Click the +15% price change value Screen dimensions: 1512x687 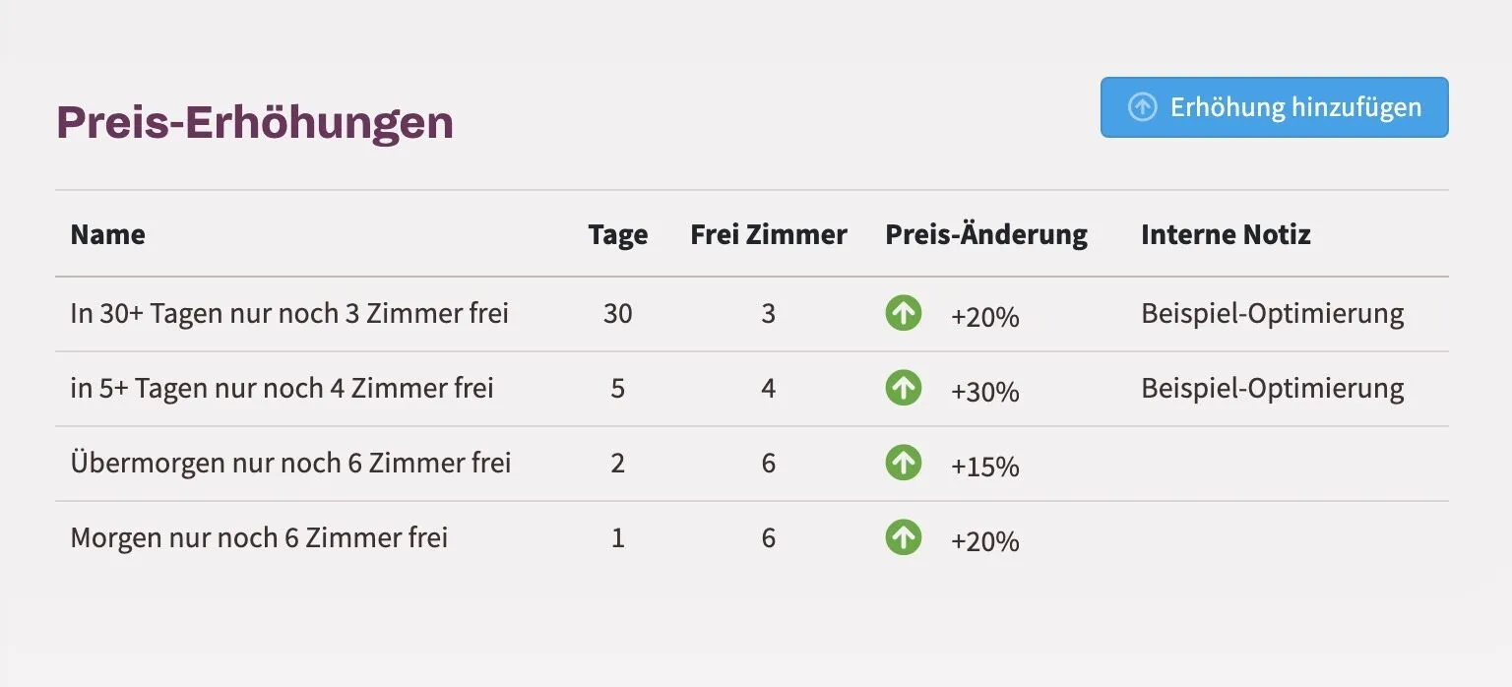(x=984, y=467)
